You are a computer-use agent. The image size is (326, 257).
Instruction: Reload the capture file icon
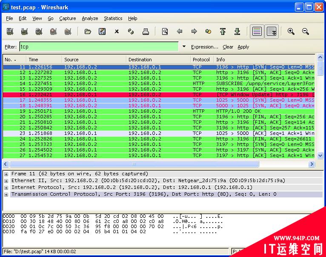[131, 31]
